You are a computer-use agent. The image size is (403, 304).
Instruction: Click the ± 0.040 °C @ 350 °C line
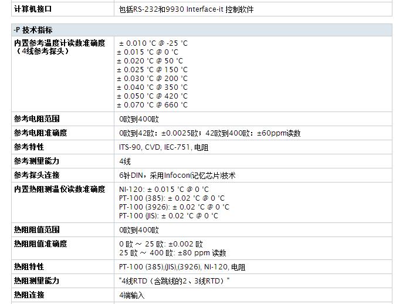(153, 87)
